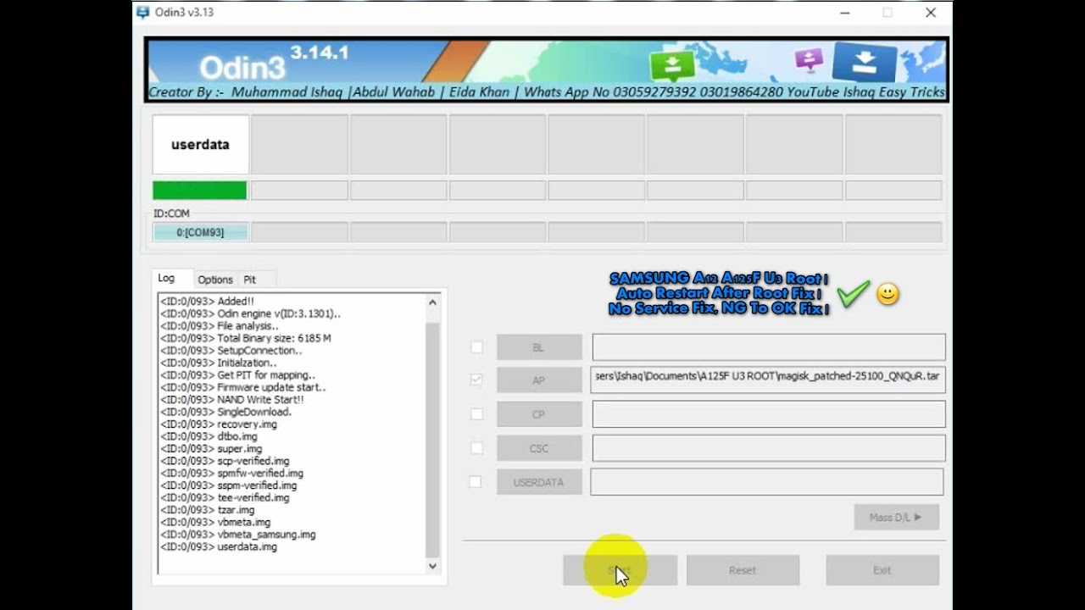Click the green progress bar

pos(200,191)
